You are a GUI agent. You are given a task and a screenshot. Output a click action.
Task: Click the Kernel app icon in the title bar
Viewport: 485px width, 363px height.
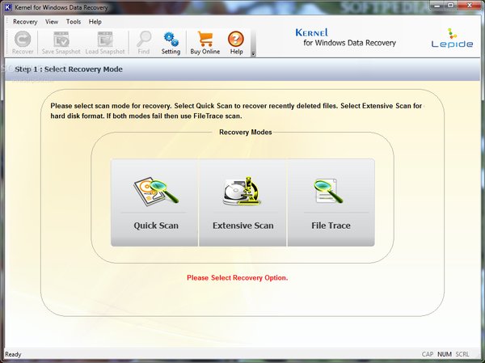pos(8,6)
